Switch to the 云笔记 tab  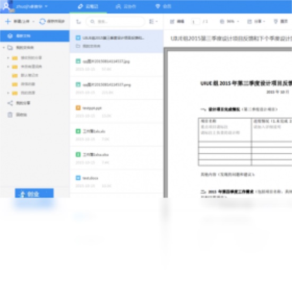88,6
